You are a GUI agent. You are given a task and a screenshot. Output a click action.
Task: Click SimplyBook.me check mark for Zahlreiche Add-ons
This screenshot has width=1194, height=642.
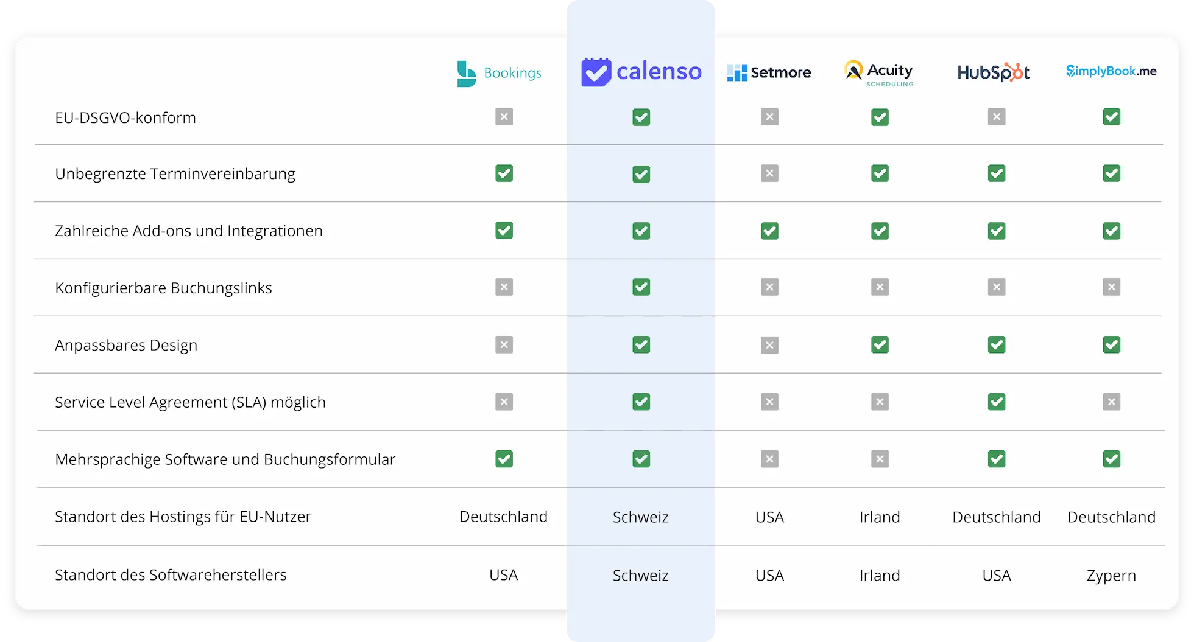pos(1111,231)
